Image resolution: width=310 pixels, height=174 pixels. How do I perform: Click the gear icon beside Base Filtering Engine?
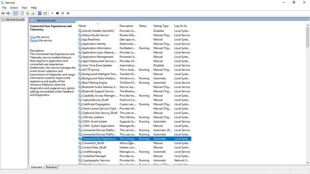[80, 83]
